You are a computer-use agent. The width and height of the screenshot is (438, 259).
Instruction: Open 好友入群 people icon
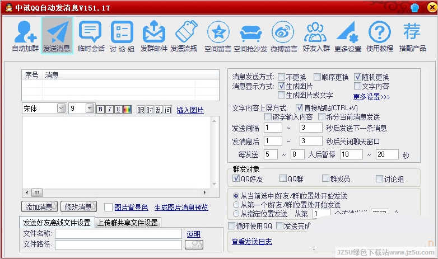point(316,36)
